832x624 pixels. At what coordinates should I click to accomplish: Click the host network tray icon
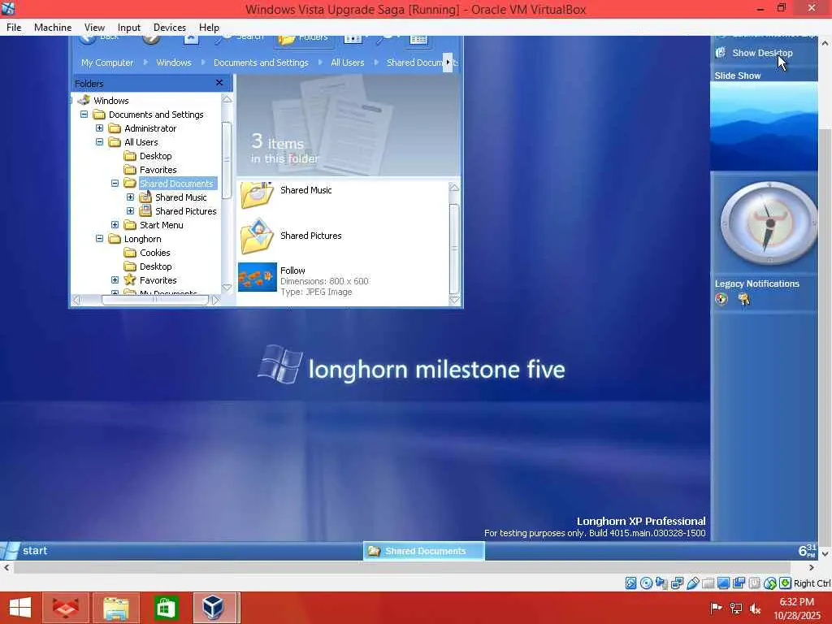click(735, 608)
